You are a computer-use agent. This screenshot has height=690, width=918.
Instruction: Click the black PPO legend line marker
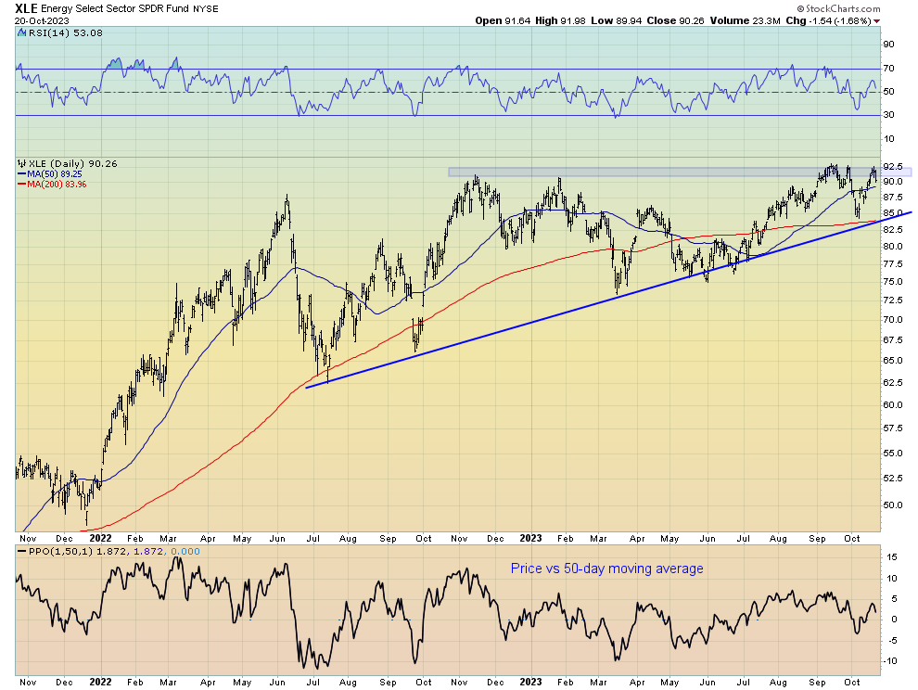22,551
